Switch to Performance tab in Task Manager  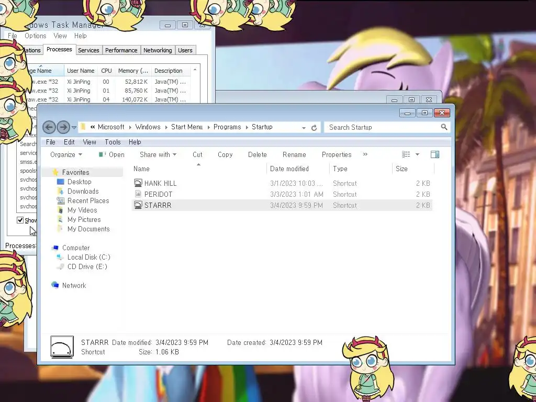pyautogui.click(x=121, y=50)
